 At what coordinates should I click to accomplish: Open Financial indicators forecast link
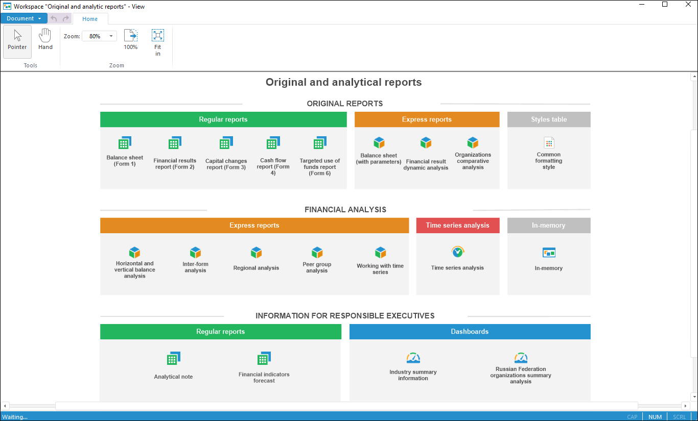click(264, 377)
